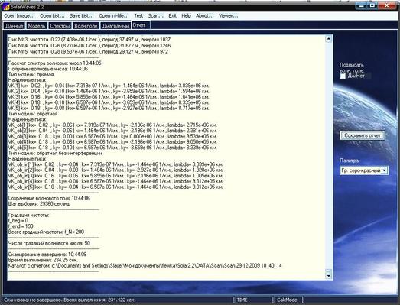Click the SolarWaves title bar app icon
This screenshot has width=400, height=305.
(6, 7)
